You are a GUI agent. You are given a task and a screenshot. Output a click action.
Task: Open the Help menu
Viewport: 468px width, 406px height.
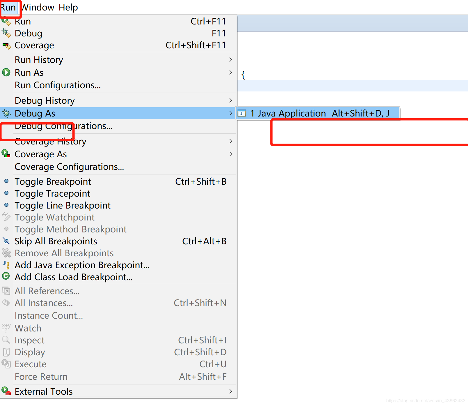pyautogui.click(x=68, y=7)
